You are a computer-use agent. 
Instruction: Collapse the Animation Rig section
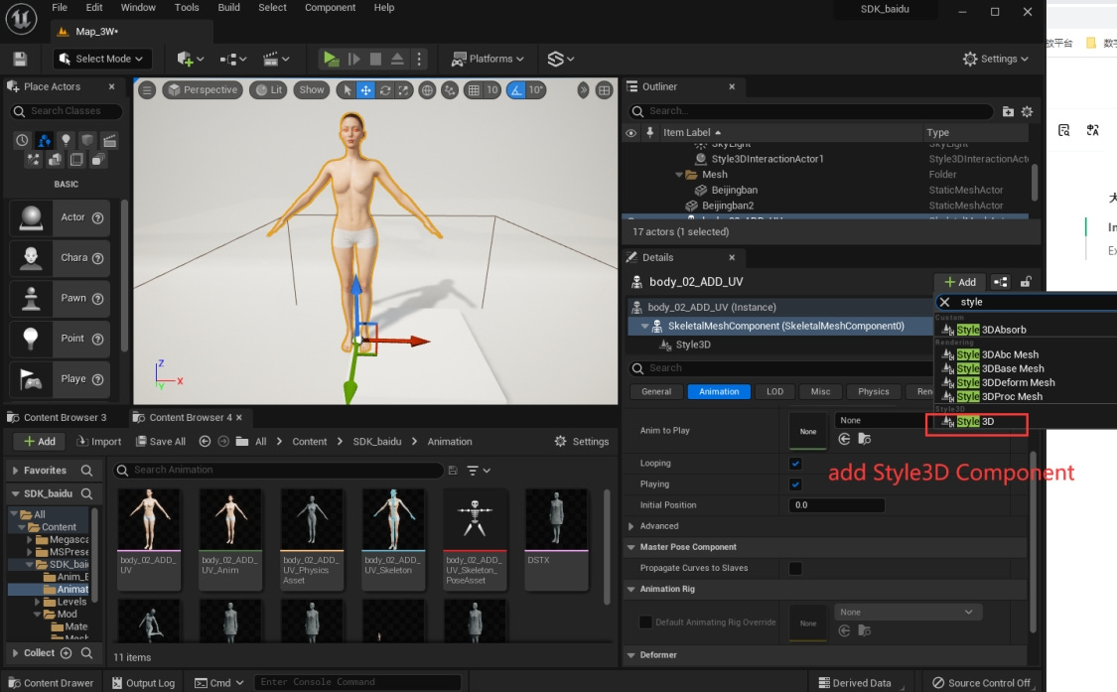coord(631,590)
